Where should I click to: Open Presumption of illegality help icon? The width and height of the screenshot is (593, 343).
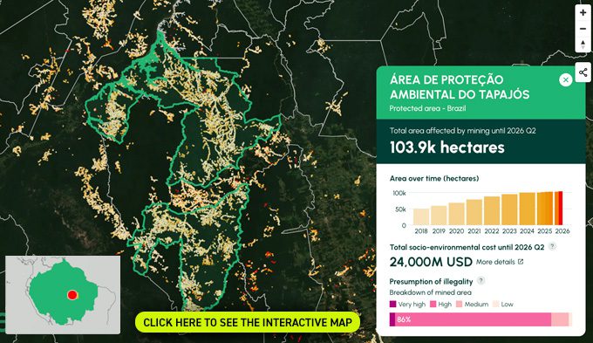point(481,281)
